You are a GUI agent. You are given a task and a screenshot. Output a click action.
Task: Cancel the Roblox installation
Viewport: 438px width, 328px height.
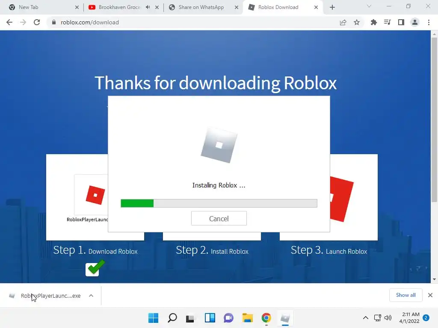(219, 218)
